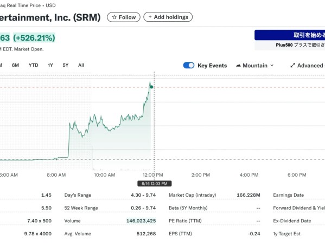This screenshot has width=325, height=244.
Task: Click the Market Cap (intraday) label
Action: pos(193,195)
